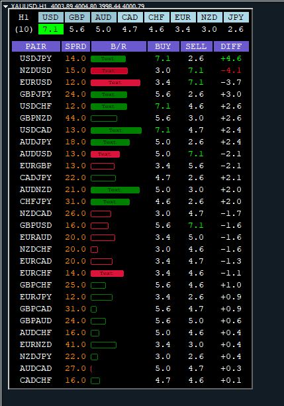
Task: Click the red strength bar for EURUSD
Action: click(x=115, y=83)
